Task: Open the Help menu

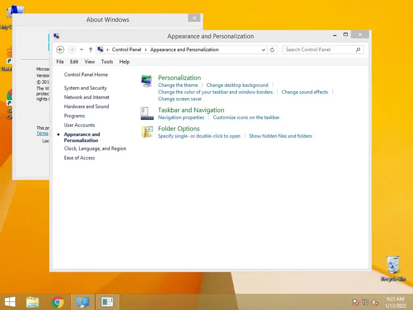Action: [124, 62]
